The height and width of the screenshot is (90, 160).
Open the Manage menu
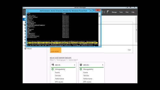click(114, 12)
